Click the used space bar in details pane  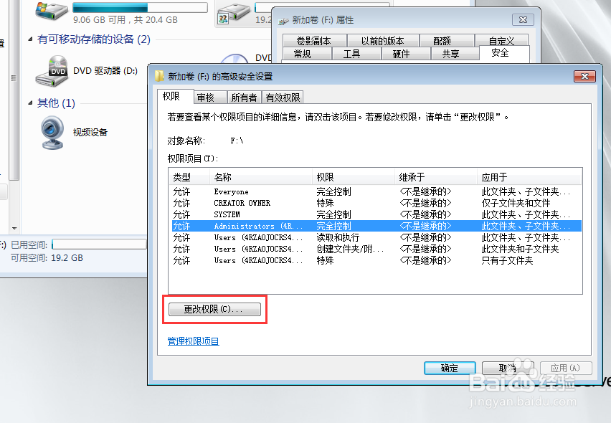pyautogui.click(x=99, y=244)
